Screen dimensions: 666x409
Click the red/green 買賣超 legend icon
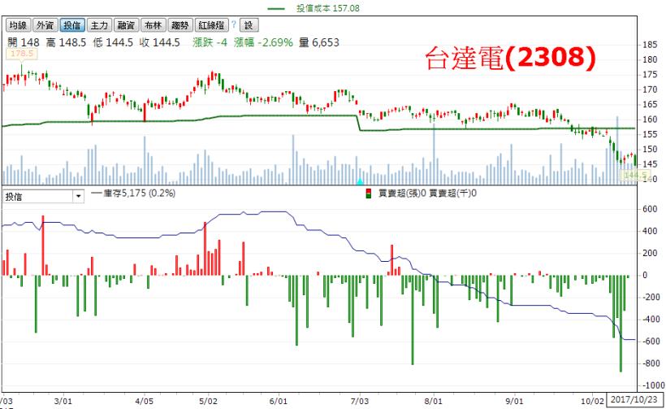point(368,194)
